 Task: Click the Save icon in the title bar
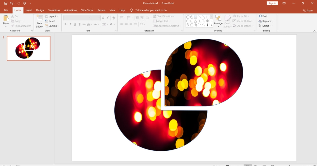(6, 3)
